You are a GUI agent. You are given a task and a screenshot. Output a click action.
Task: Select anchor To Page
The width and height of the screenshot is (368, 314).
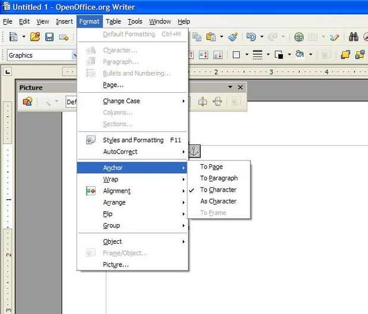(219, 167)
